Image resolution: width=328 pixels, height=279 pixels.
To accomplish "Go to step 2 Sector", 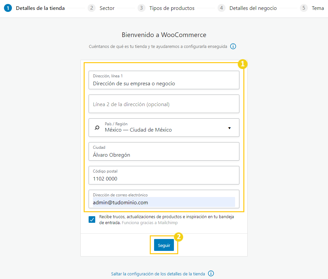I will tap(101, 8).
